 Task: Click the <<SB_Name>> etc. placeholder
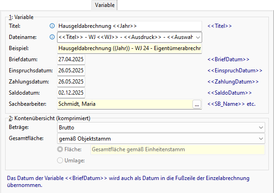coord(231,104)
